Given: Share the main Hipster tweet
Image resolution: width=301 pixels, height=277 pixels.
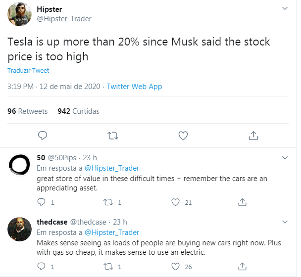Looking at the screenshot, I should pyautogui.click(x=253, y=135).
